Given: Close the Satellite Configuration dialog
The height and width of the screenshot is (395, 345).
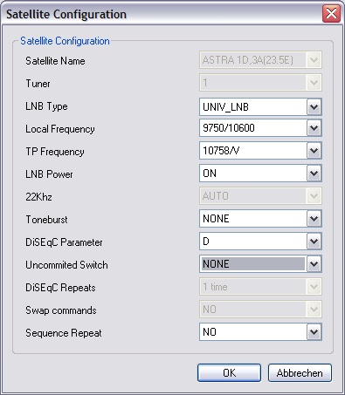Looking at the screenshot, I should point(331,13).
